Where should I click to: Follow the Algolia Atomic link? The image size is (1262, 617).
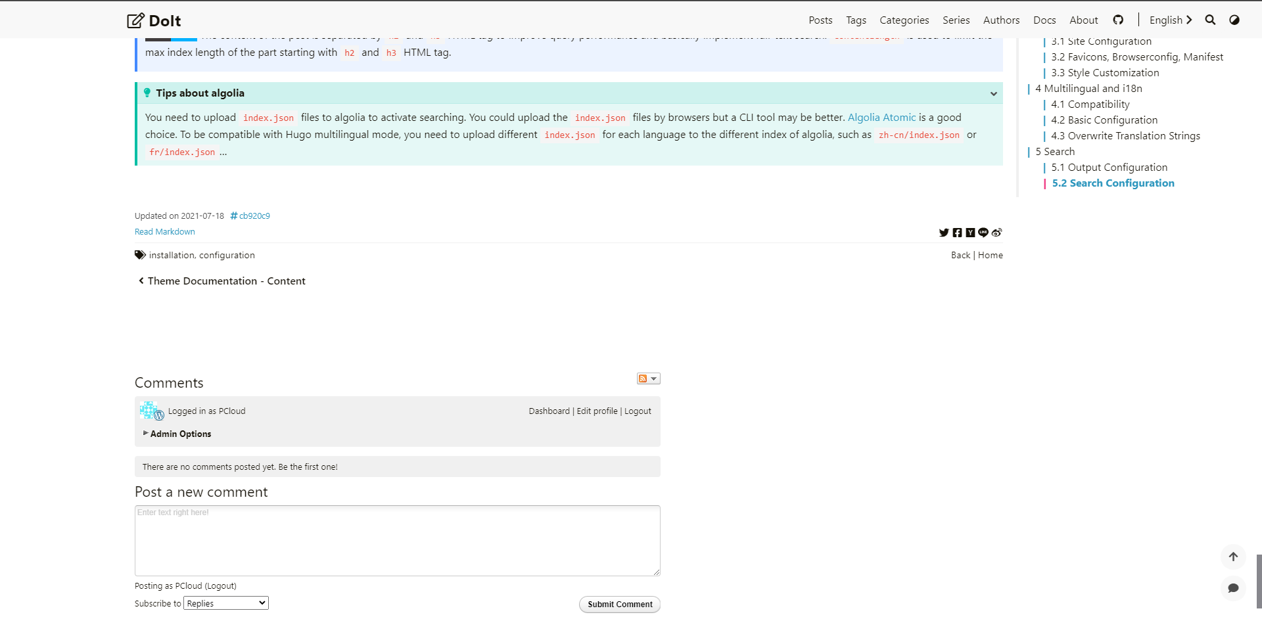tap(881, 117)
